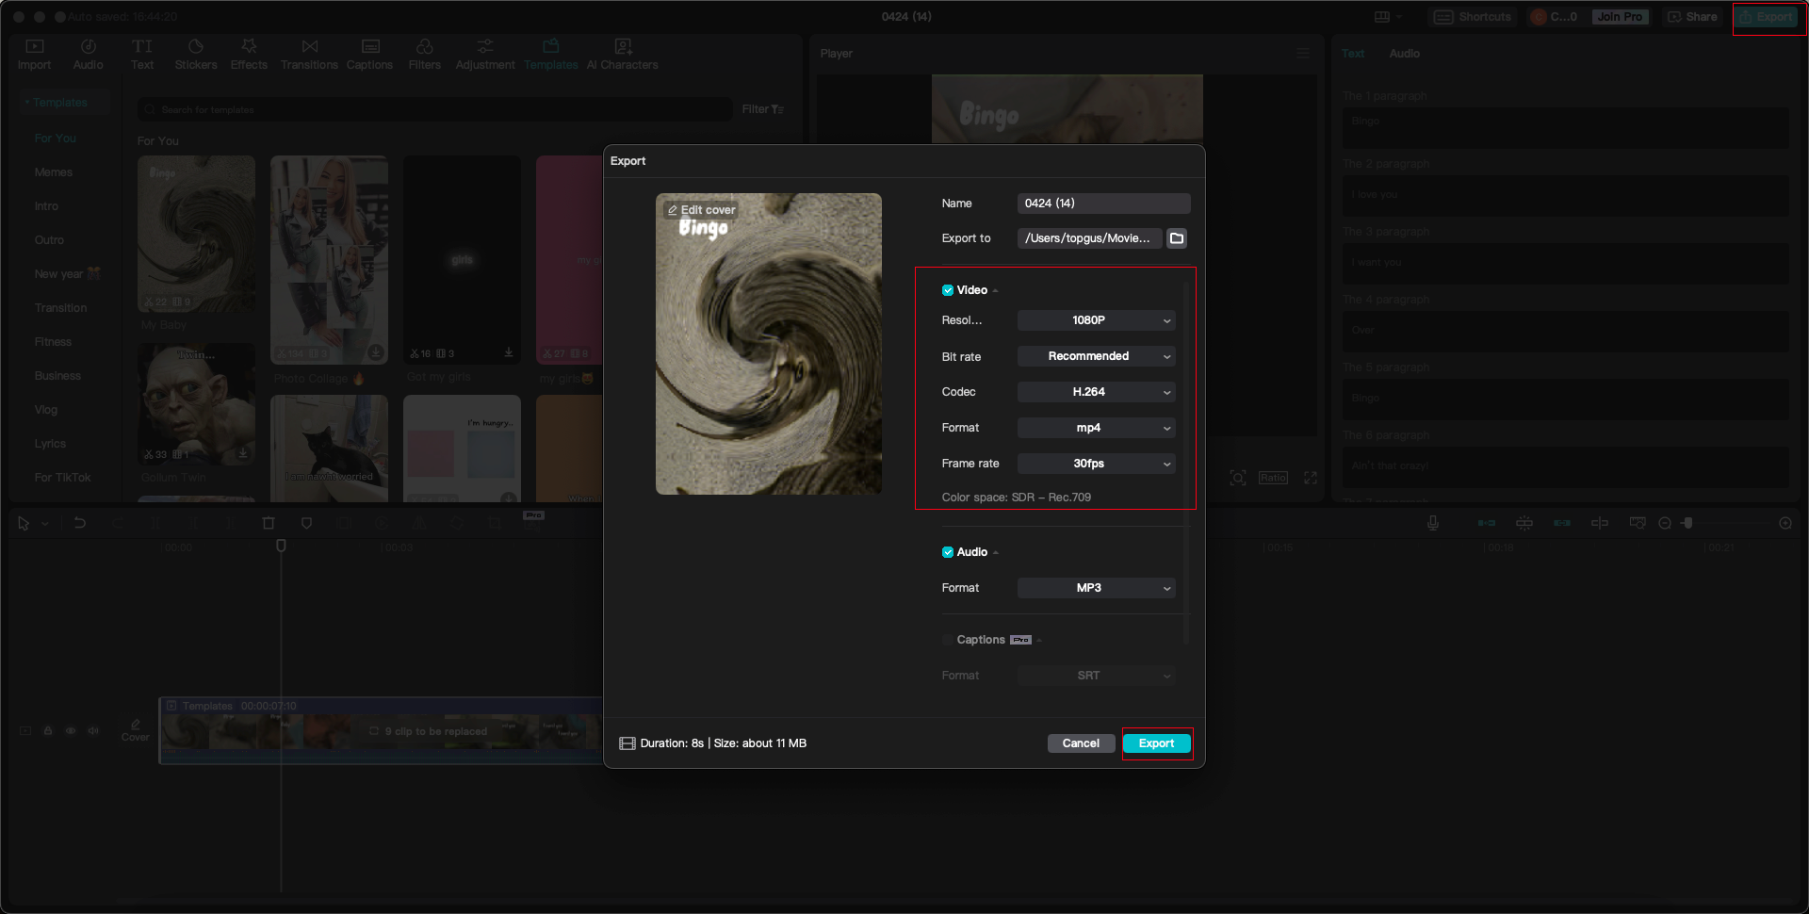This screenshot has width=1809, height=914.
Task: Click the Name field containing 0424 (14)
Action: pyautogui.click(x=1104, y=204)
